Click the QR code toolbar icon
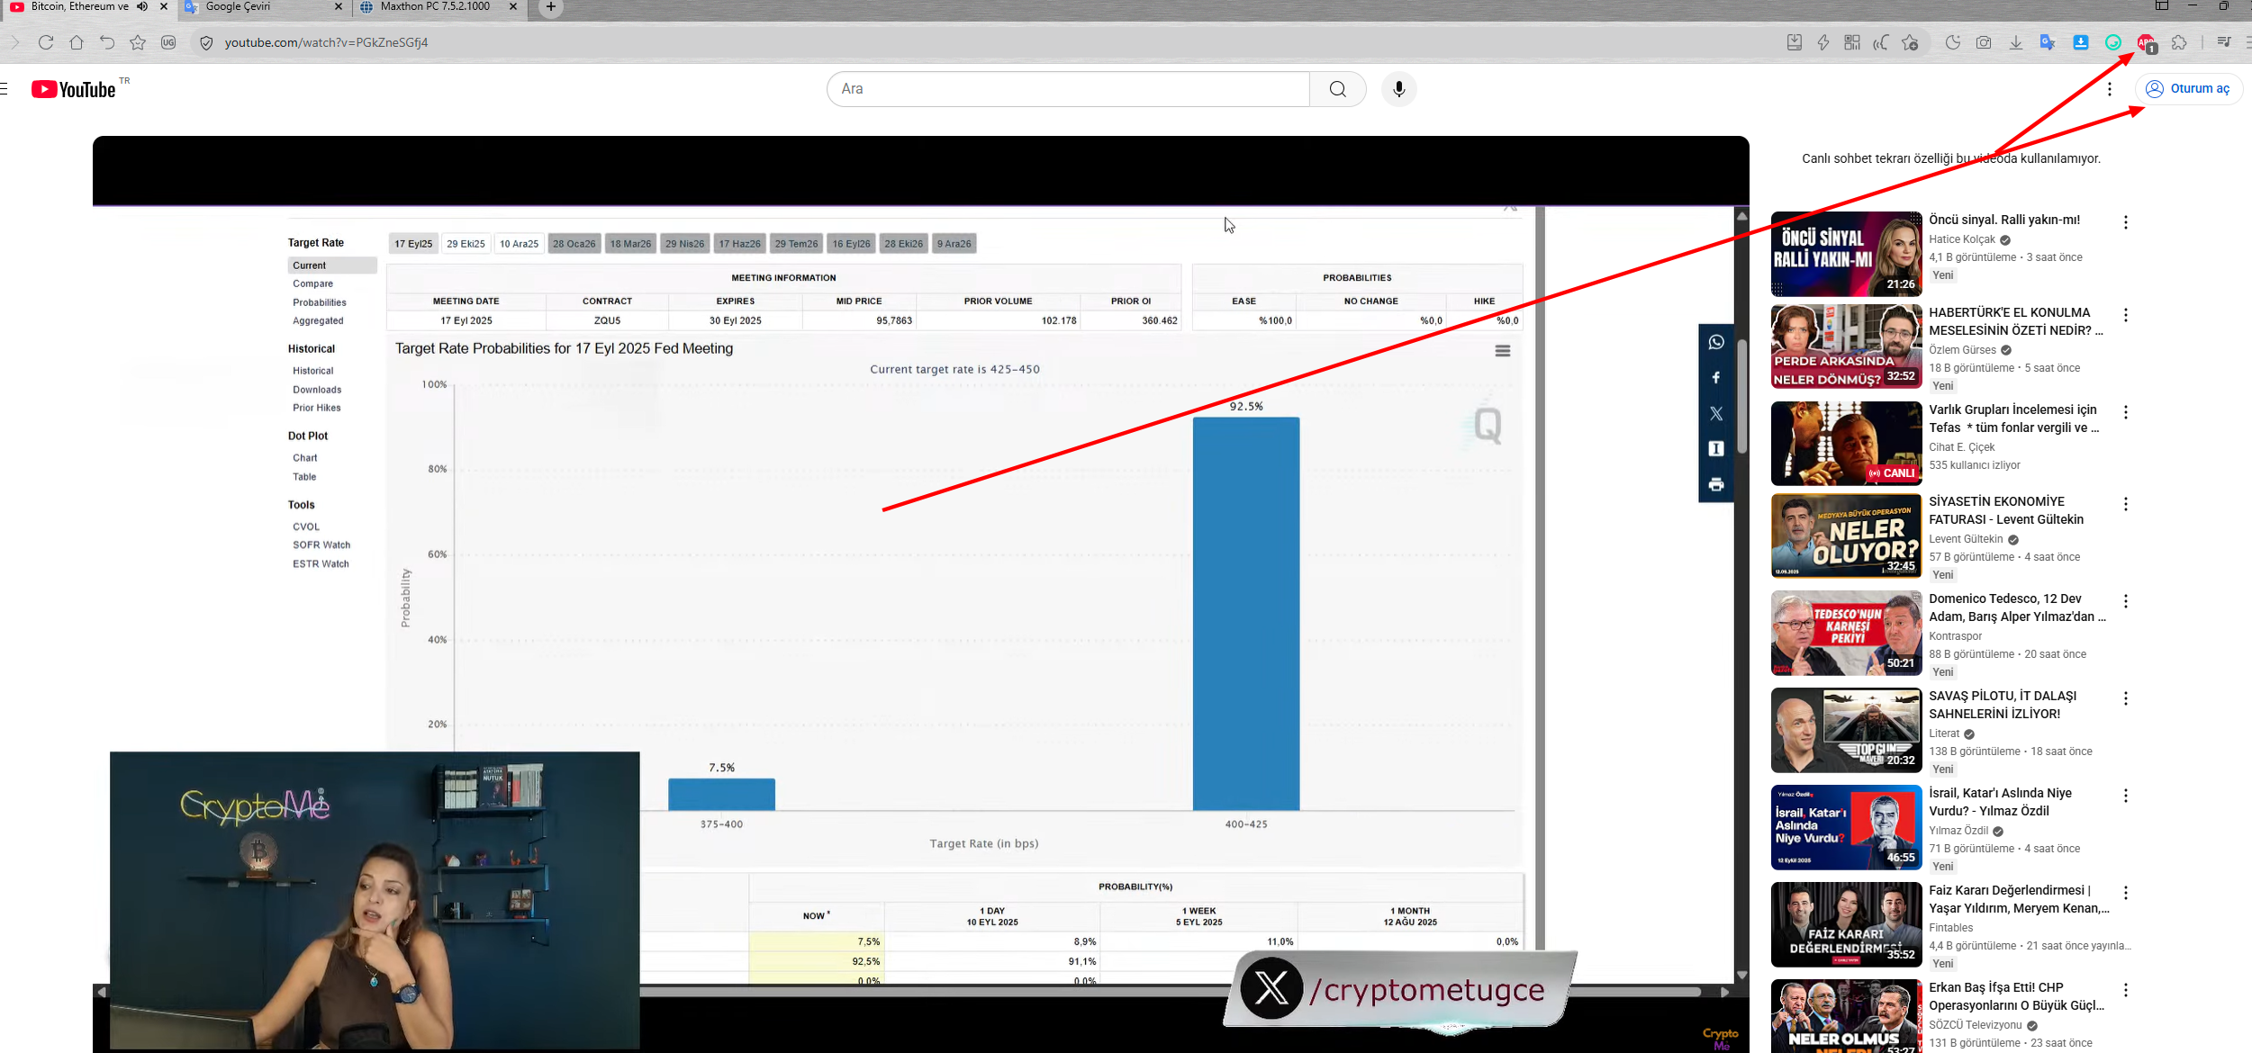Image resolution: width=2252 pixels, height=1053 pixels. [1852, 42]
